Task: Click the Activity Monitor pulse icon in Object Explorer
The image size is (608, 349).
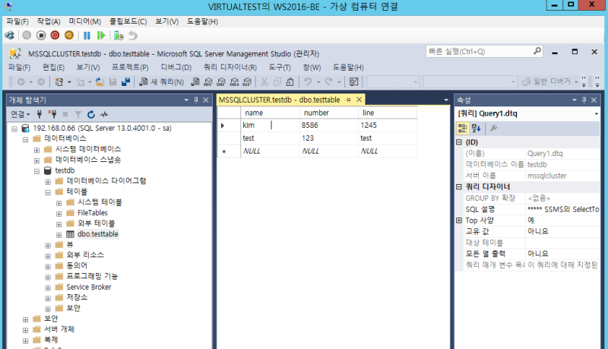Action: [x=104, y=114]
